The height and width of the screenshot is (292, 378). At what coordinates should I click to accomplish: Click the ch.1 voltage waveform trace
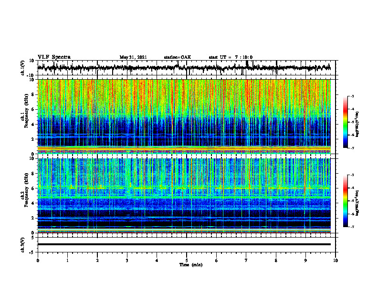(184, 68)
